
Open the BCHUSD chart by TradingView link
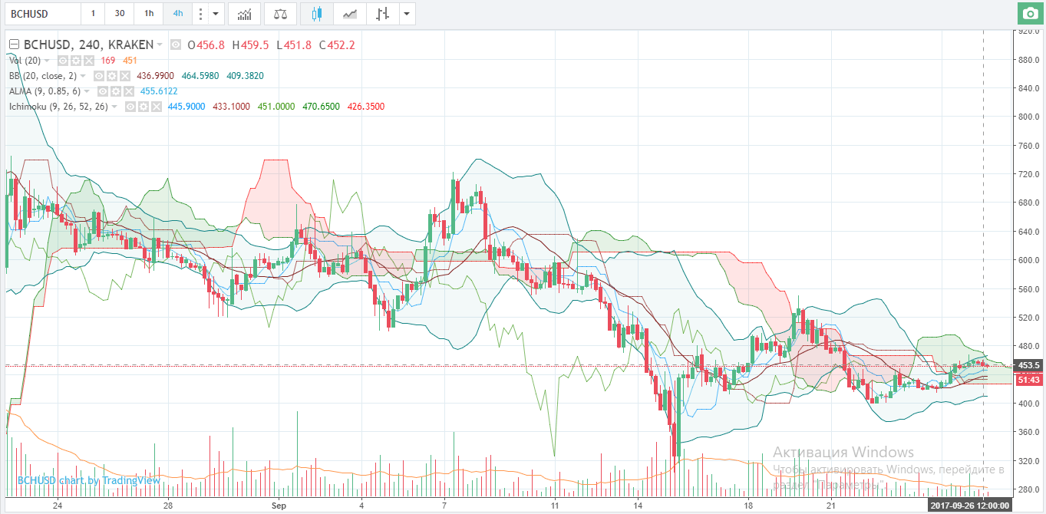tap(88, 480)
